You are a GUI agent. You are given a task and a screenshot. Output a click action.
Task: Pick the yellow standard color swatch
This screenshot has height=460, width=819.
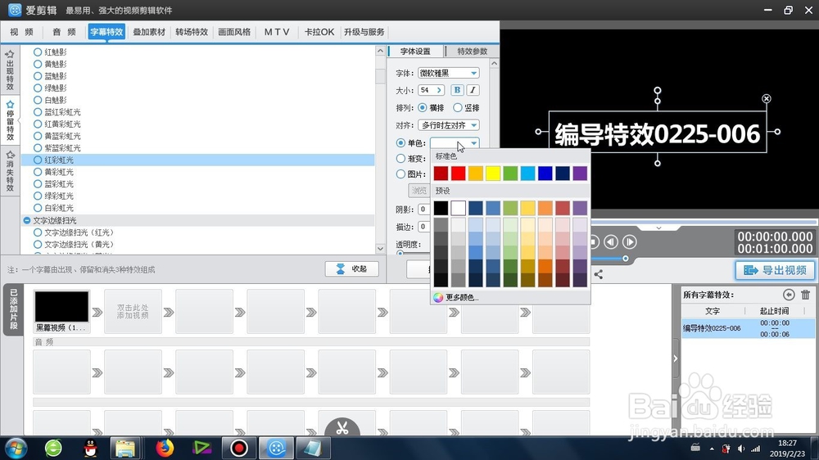click(x=492, y=174)
